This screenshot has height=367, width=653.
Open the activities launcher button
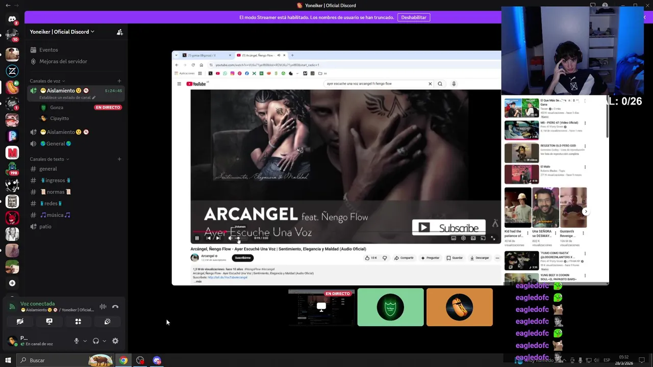point(78,322)
